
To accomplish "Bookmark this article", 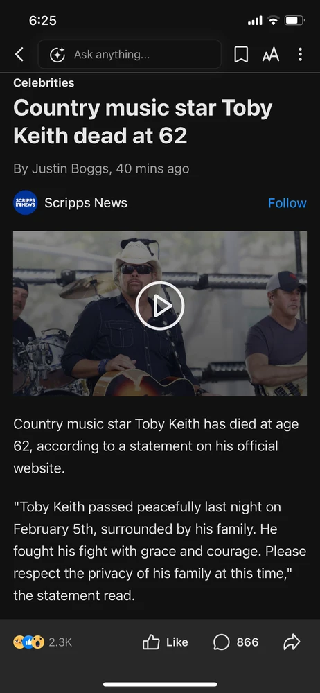I will coord(241,54).
